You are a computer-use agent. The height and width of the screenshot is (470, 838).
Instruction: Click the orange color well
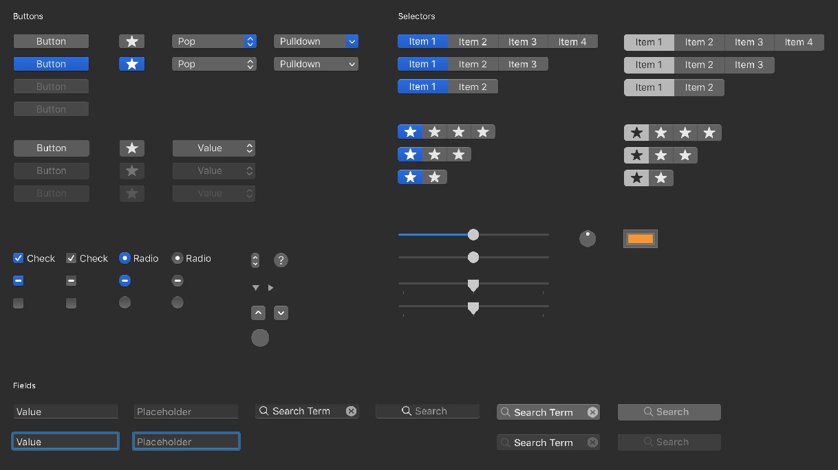[x=641, y=238]
